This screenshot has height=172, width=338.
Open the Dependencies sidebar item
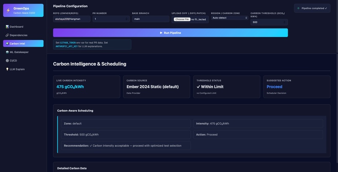(x=23, y=35)
